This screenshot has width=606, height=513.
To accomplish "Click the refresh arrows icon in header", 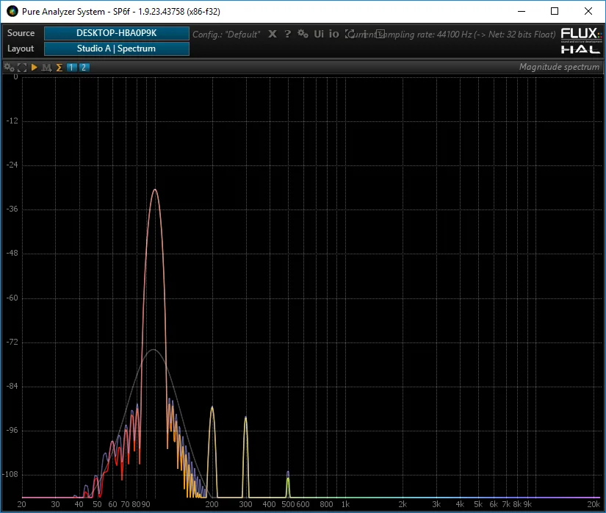I will (350, 34).
